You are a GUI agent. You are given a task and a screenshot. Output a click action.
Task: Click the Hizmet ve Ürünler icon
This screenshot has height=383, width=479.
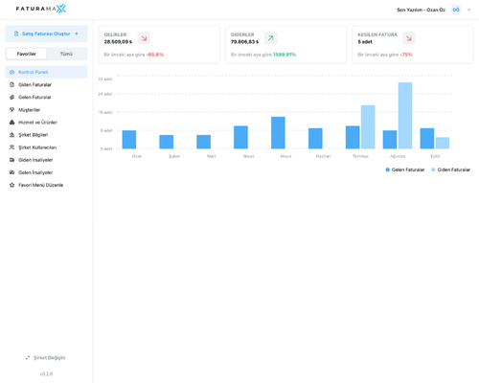11,123
